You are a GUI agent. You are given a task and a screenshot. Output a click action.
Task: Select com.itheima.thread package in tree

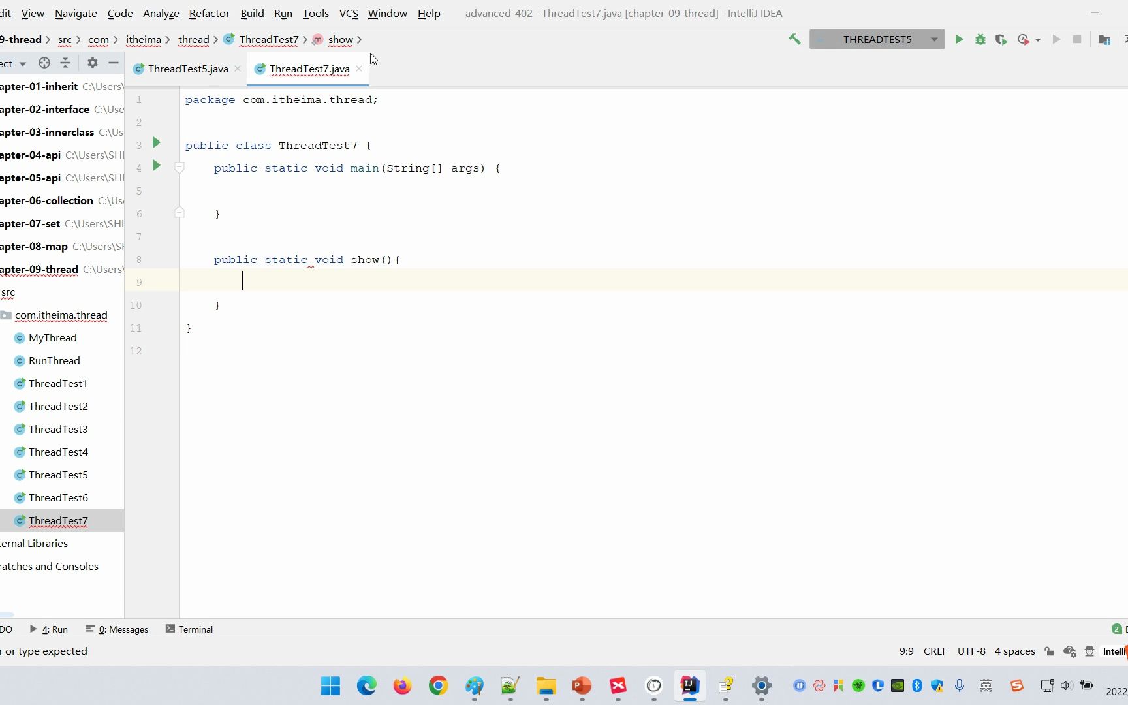click(x=61, y=315)
